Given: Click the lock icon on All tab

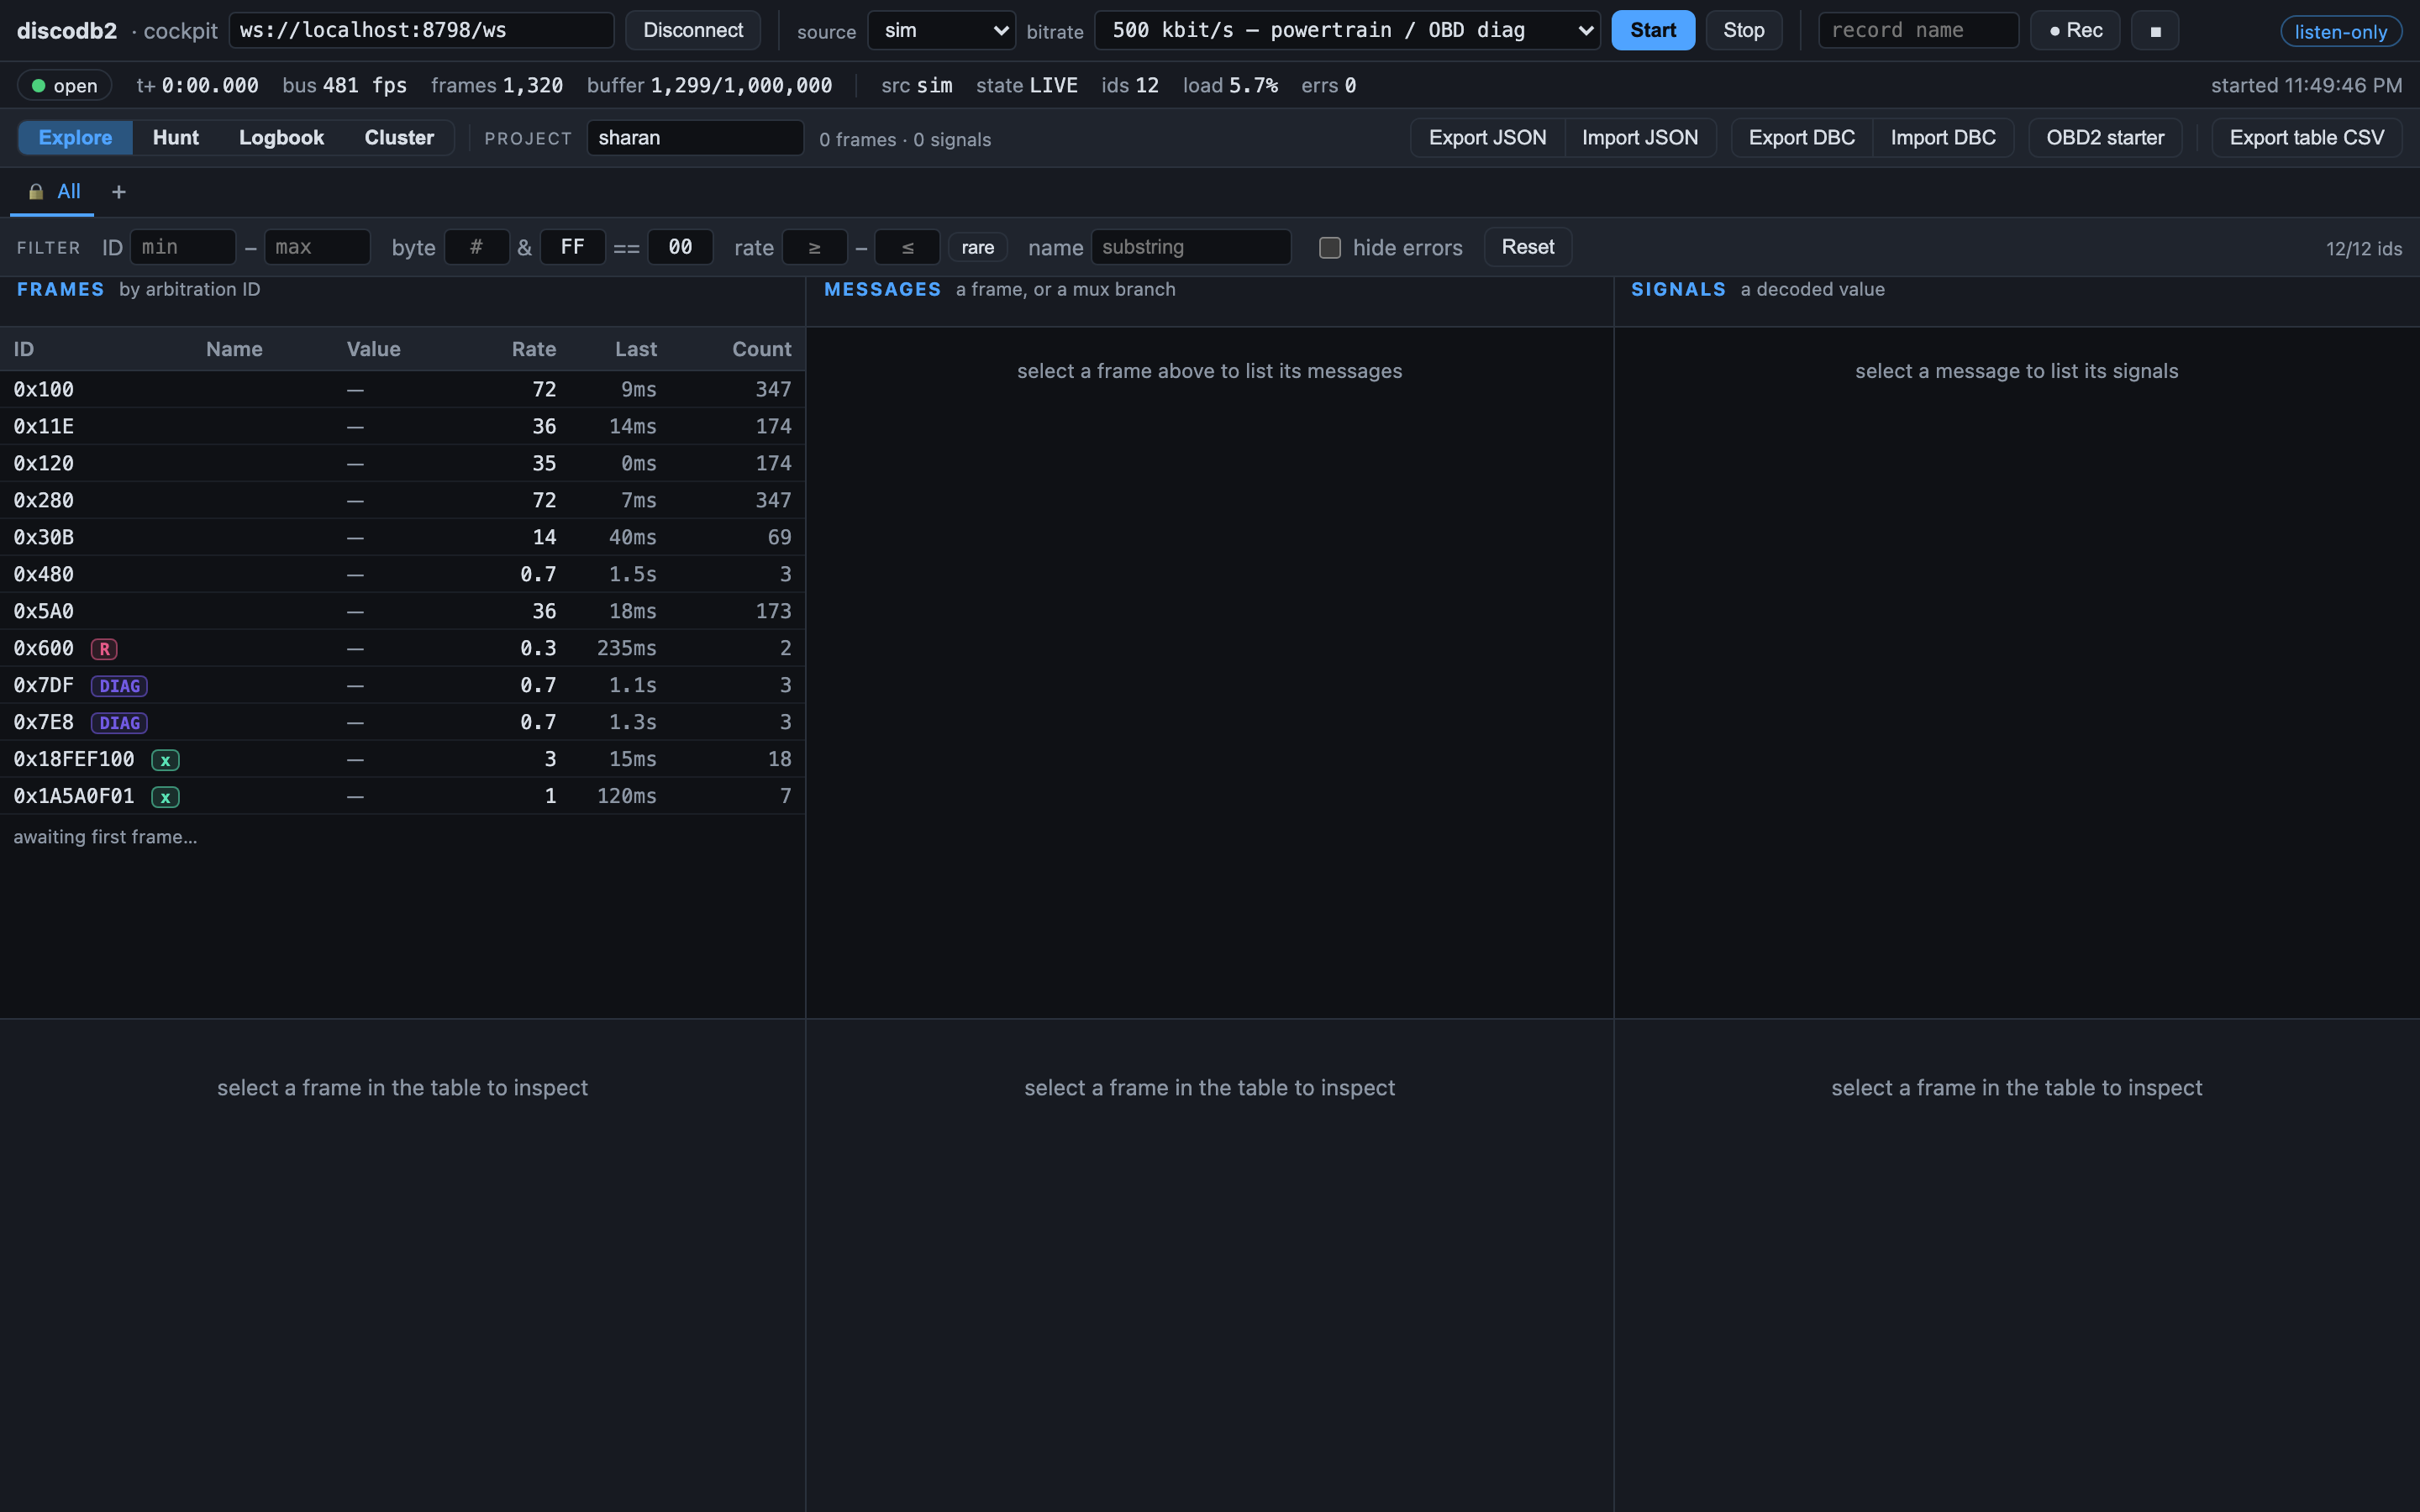Looking at the screenshot, I should 36,192.
